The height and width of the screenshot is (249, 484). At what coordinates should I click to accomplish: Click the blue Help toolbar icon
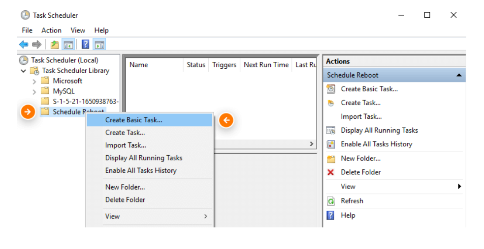pos(85,45)
